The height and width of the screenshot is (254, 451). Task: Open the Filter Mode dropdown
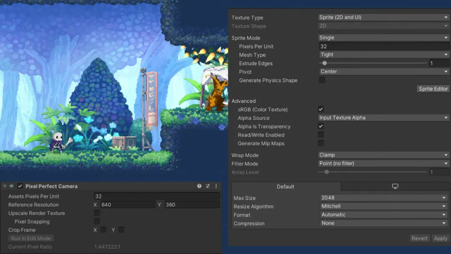[x=383, y=163]
